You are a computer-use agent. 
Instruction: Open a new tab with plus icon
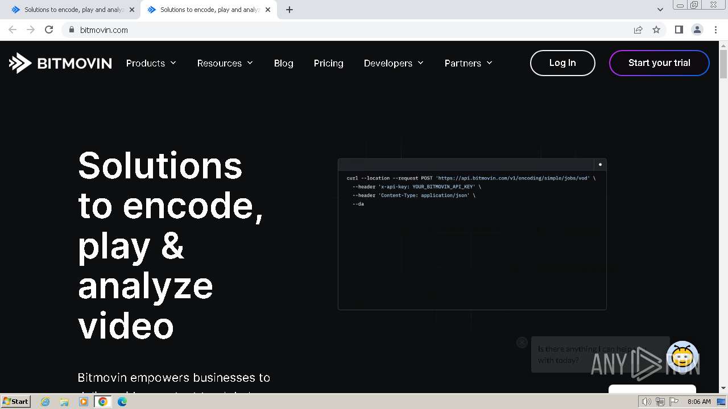tap(289, 10)
